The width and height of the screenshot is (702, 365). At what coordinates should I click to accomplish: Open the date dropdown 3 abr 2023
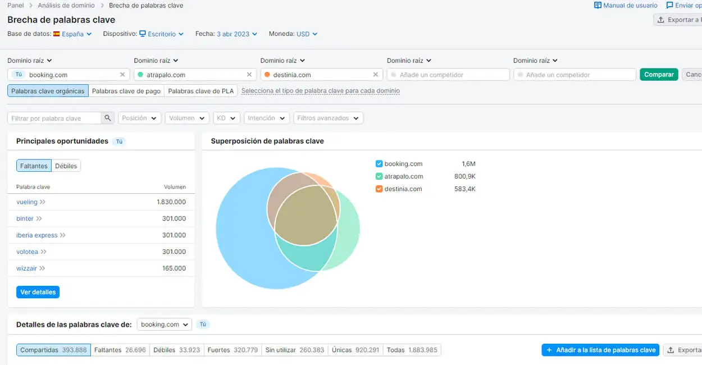coord(237,34)
